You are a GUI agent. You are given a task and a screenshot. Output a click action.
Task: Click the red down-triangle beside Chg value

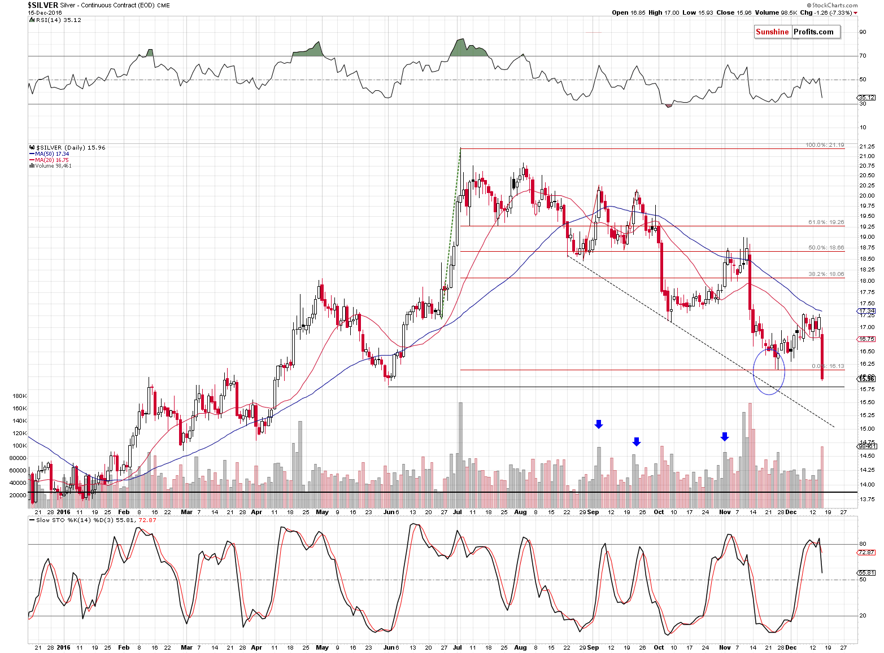coord(855,13)
